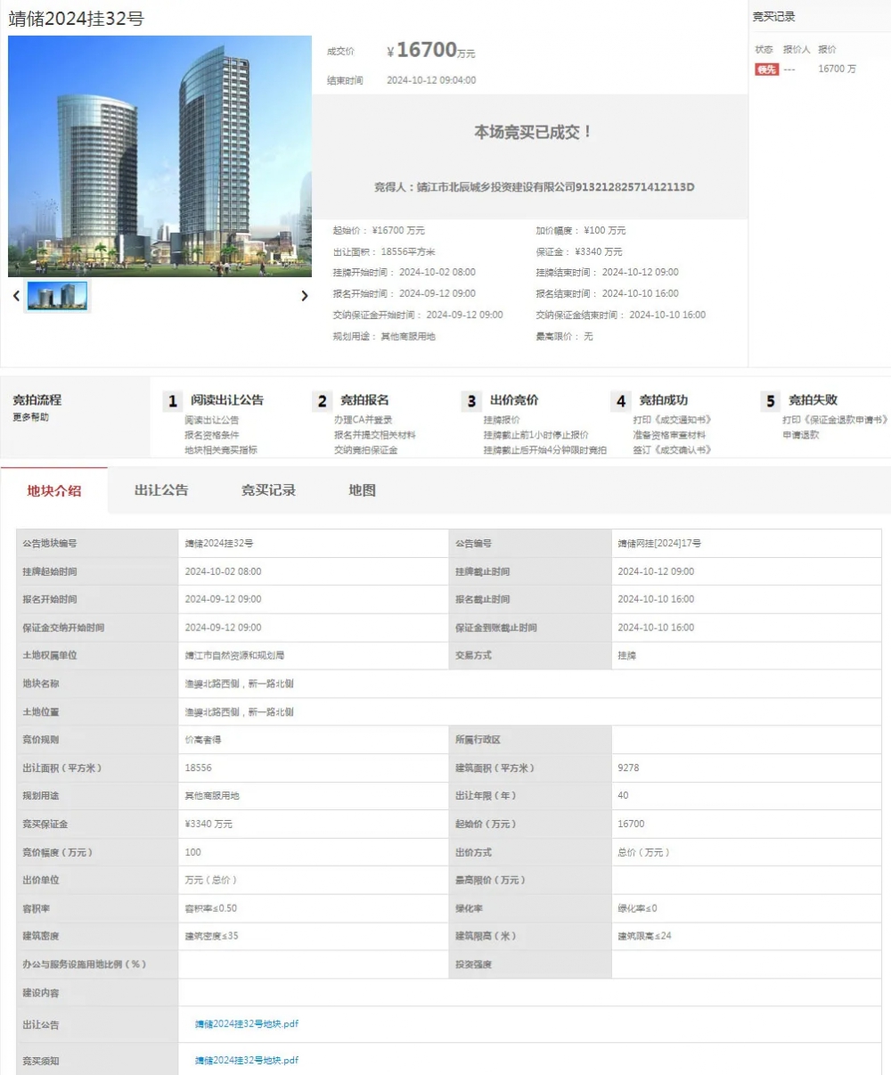This screenshot has height=1075, width=891.
Task: Click step number 3 icon for 出价竞价
Action: tap(471, 401)
